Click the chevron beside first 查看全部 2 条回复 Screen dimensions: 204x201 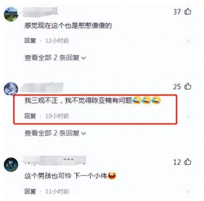pos(83,58)
